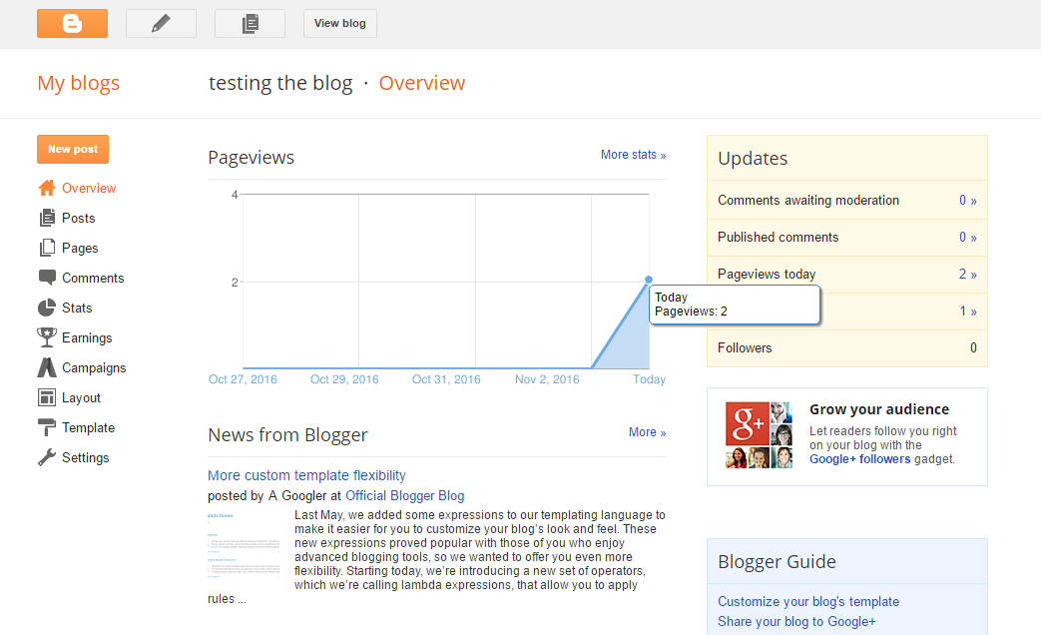1041x635 pixels.
Task: Click the paint roller Template icon
Action: tap(47, 427)
